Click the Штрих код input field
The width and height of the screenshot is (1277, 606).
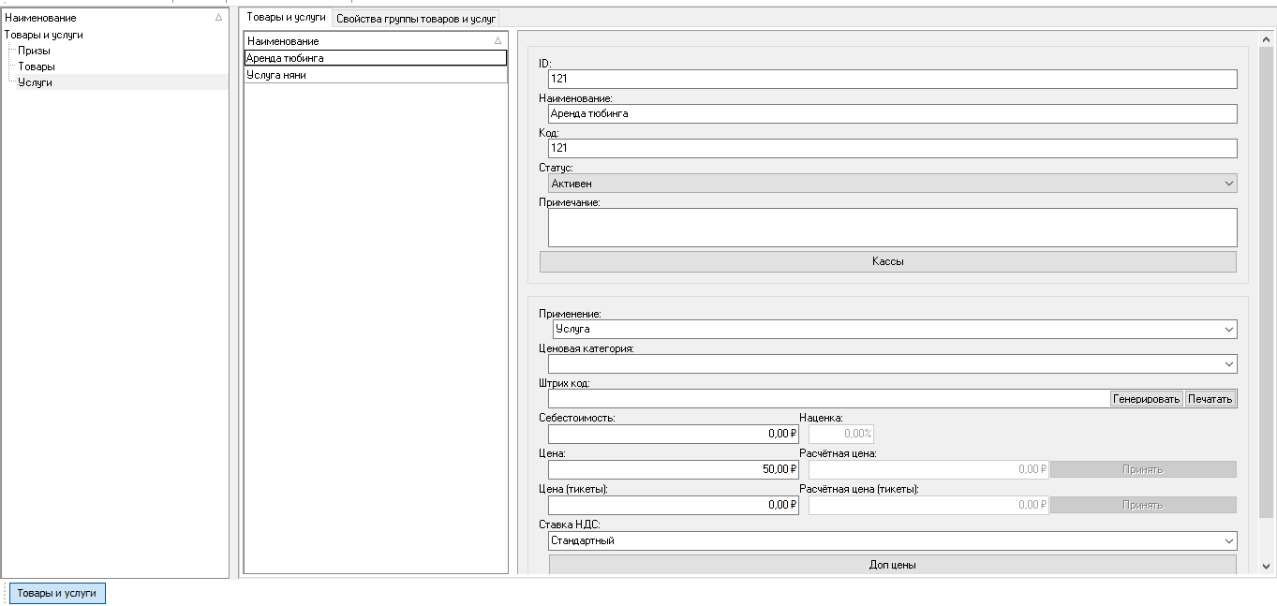[828, 399]
